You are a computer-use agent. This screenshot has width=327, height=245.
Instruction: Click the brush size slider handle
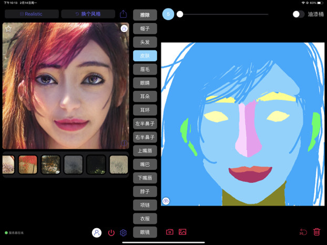180,14
